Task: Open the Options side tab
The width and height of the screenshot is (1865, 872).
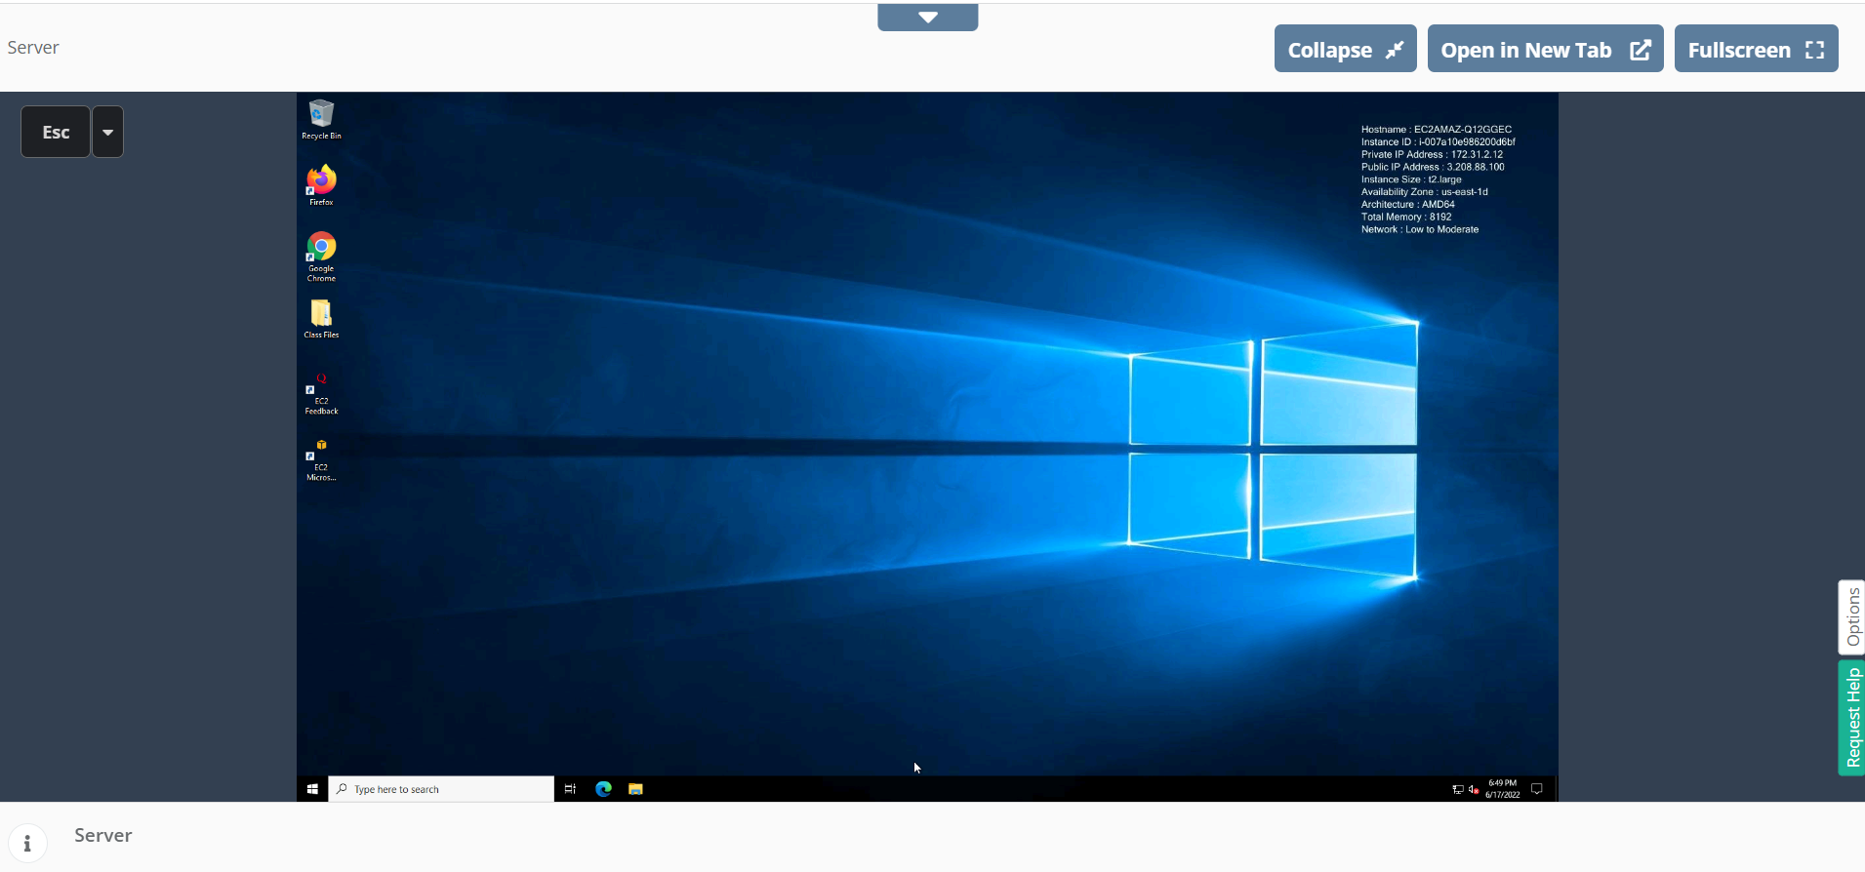Action: (x=1852, y=617)
